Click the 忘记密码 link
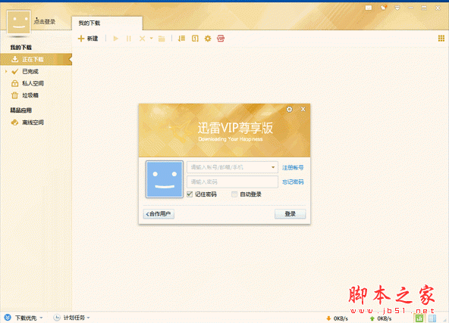The image size is (449, 323). [x=293, y=182]
